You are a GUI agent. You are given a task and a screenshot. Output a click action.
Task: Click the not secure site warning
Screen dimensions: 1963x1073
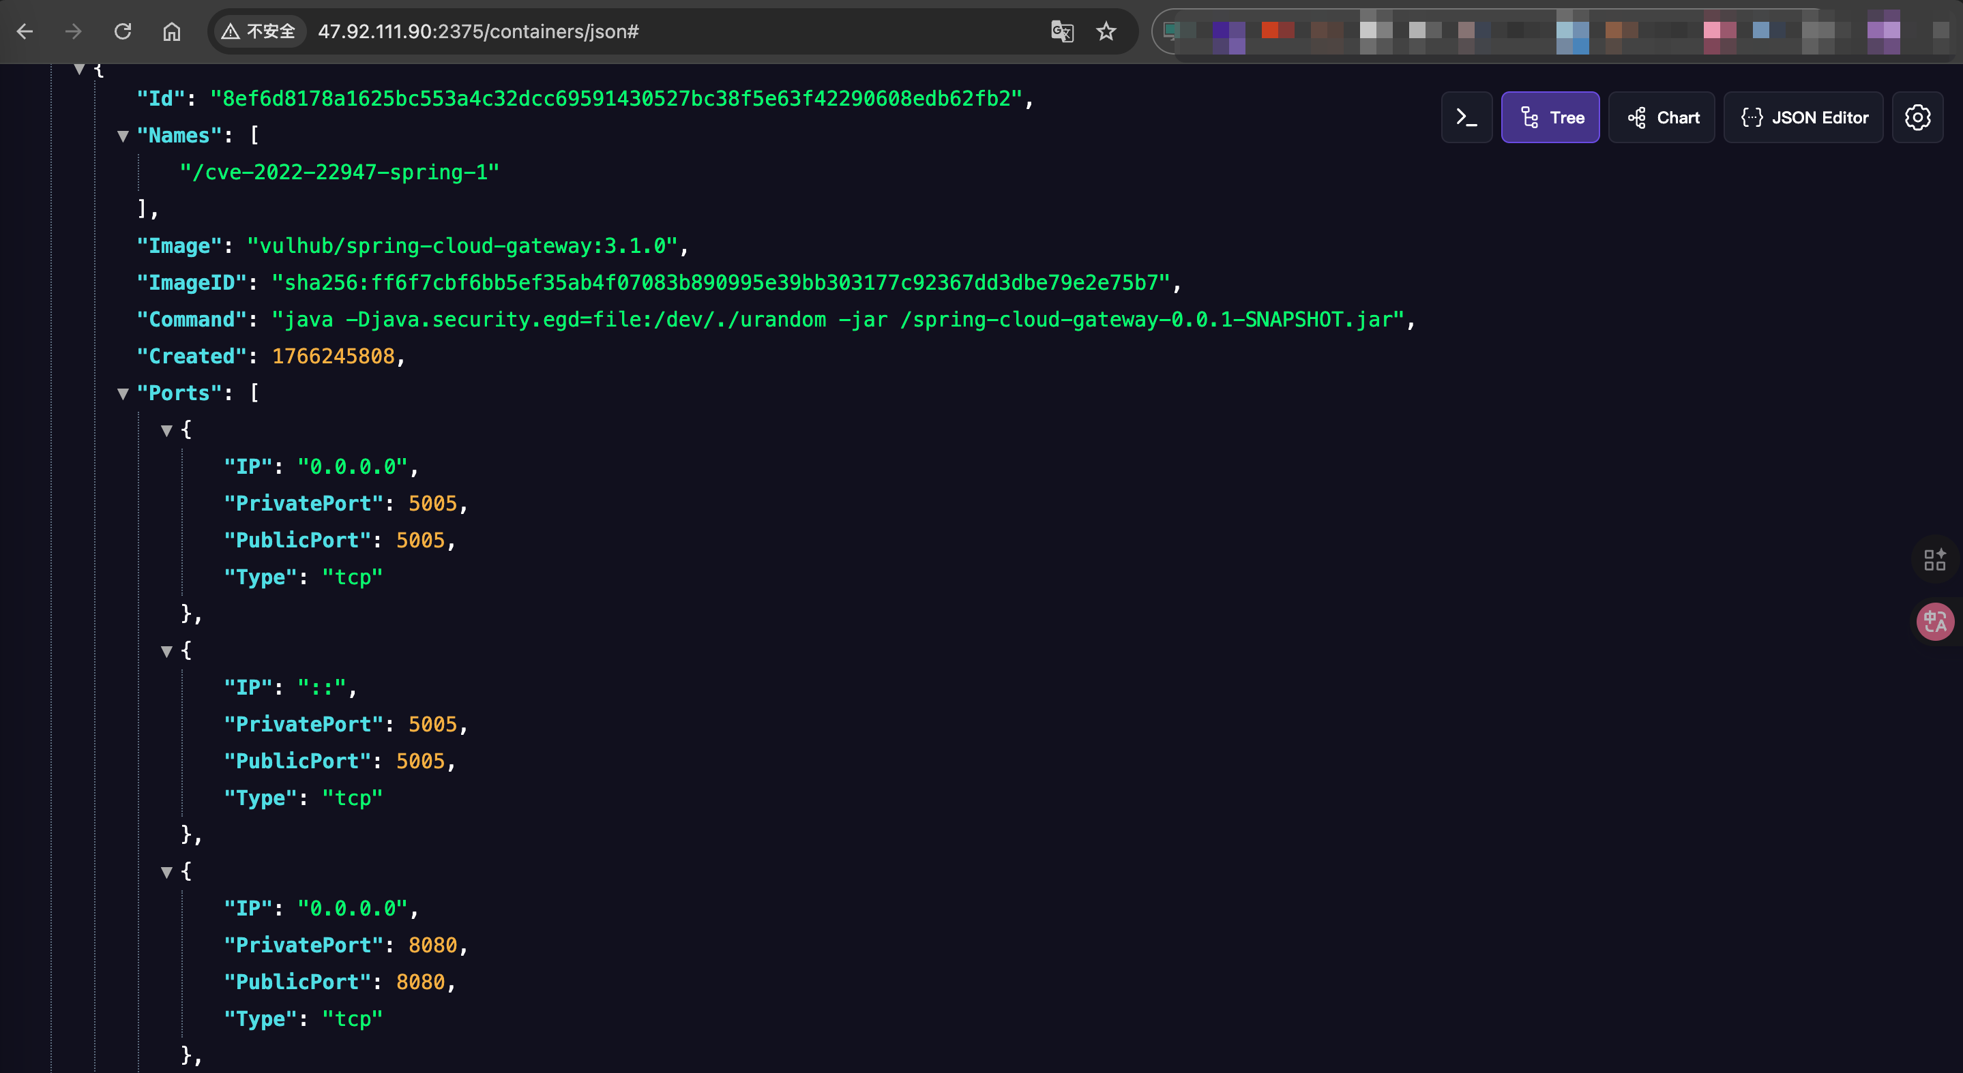tap(259, 31)
